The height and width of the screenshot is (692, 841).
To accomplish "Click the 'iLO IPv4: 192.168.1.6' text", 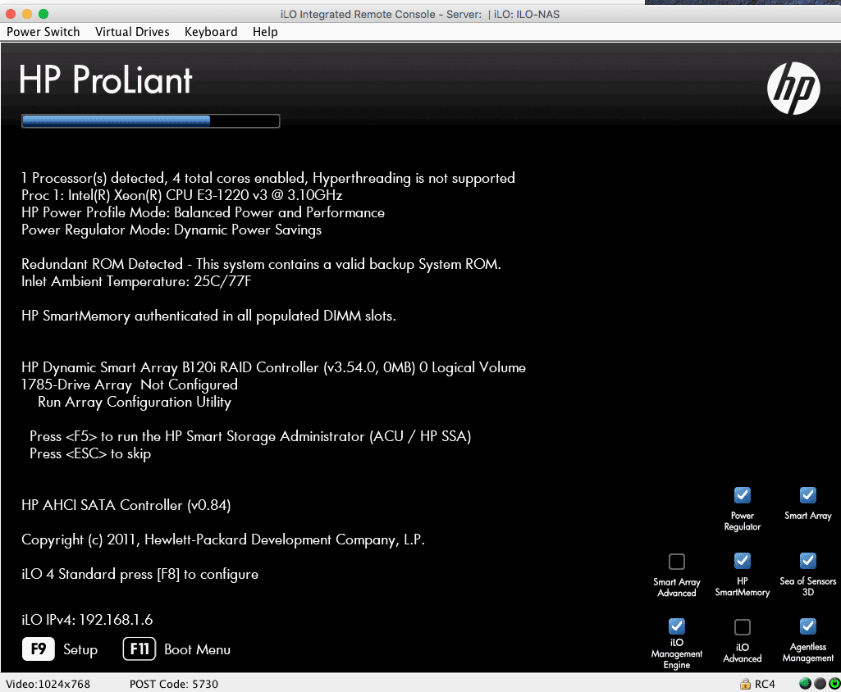I will 87,620.
